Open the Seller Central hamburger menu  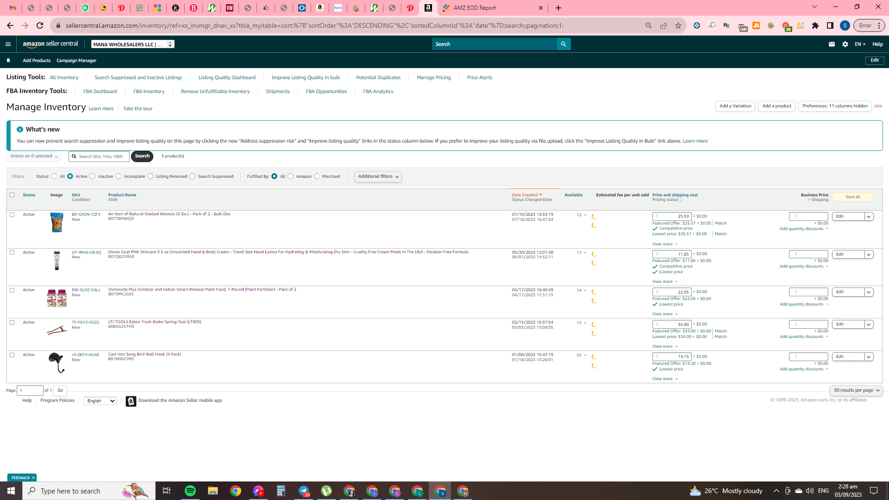point(8,44)
